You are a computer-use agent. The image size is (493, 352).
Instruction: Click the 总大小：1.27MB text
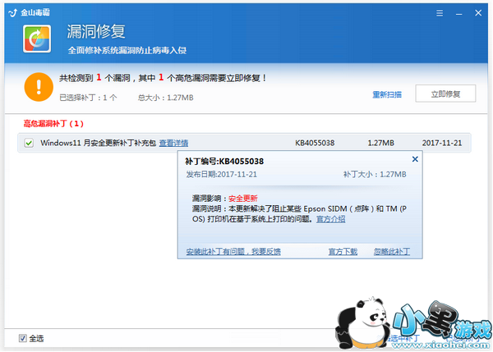click(165, 98)
